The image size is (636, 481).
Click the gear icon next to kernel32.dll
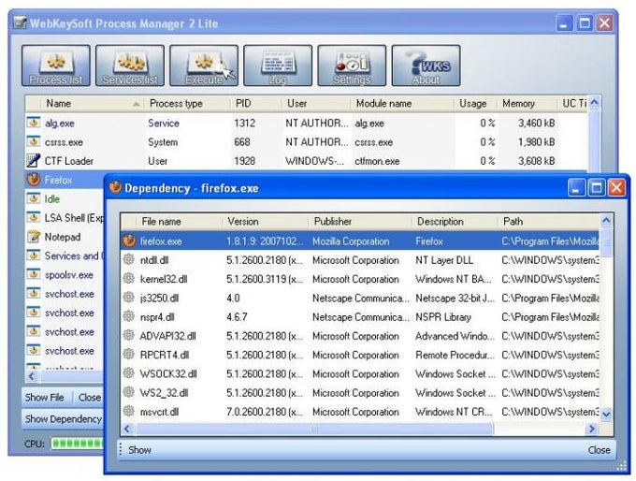point(129,279)
